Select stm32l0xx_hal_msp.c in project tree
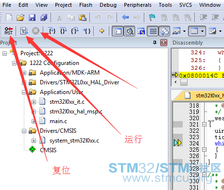 coord(76,111)
